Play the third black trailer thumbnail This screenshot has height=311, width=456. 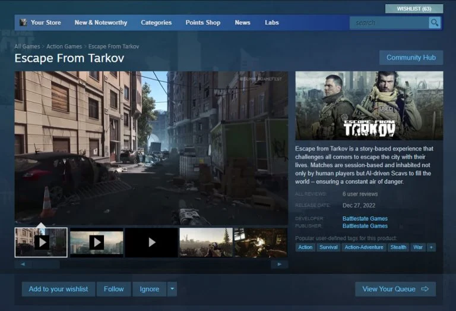[151, 242]
